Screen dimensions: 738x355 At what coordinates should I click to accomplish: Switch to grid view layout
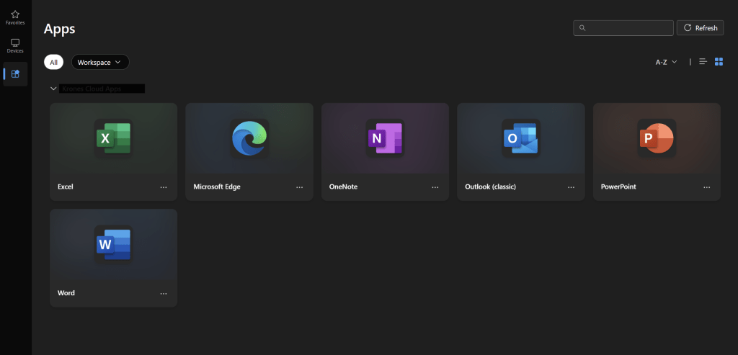719,62
